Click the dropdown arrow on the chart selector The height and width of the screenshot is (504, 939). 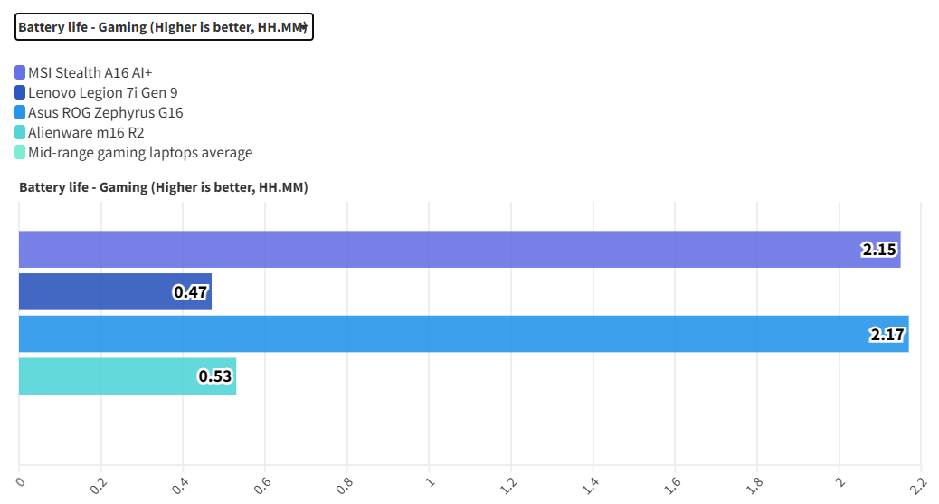(304, 27)
